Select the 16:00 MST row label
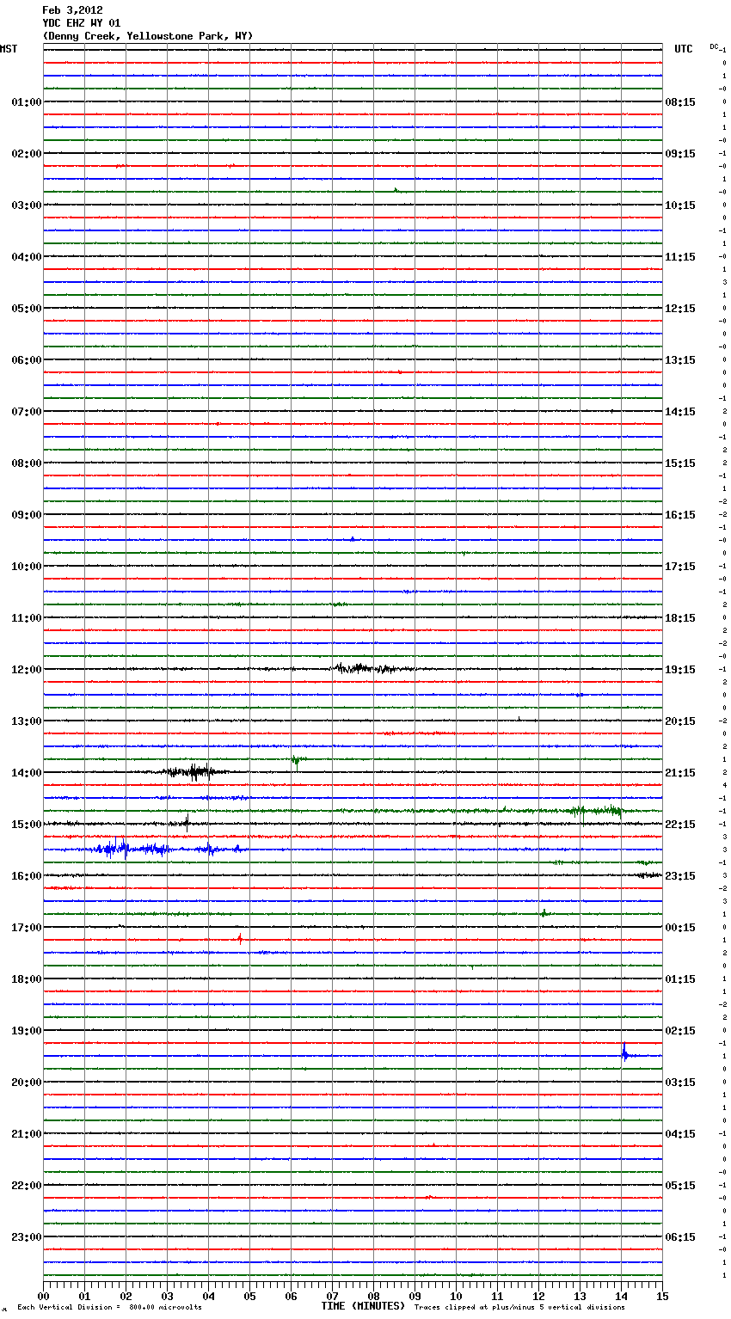 click(x=26, y=875)
